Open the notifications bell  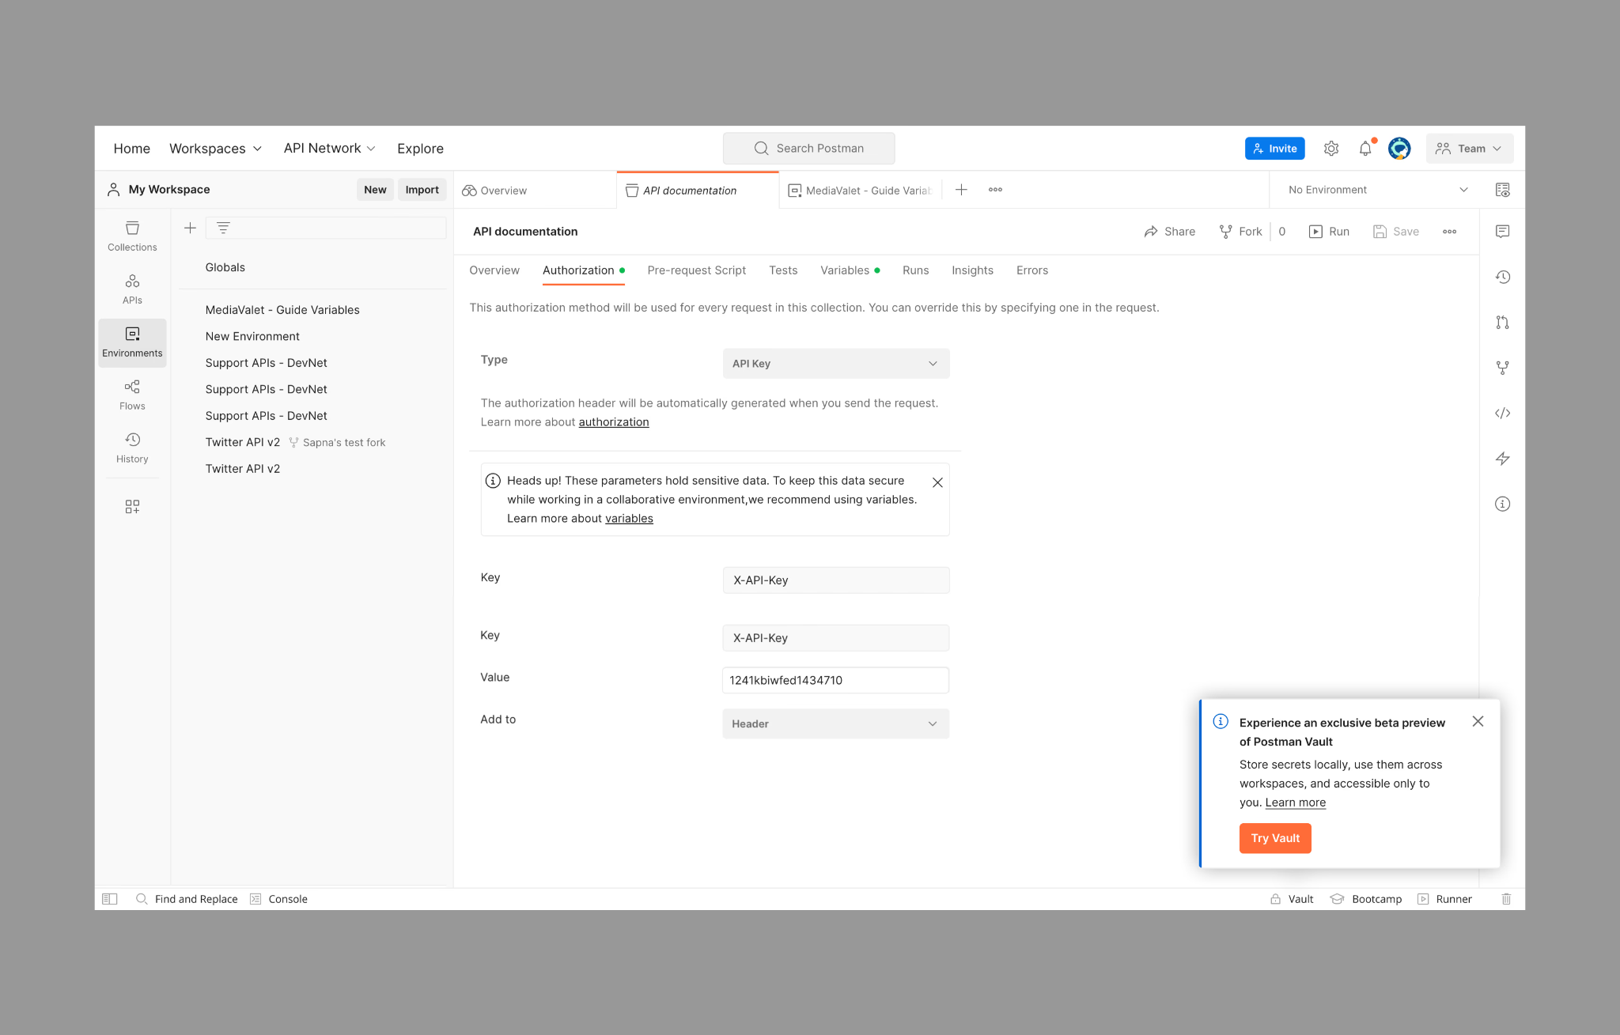(x=1365, y=149)
